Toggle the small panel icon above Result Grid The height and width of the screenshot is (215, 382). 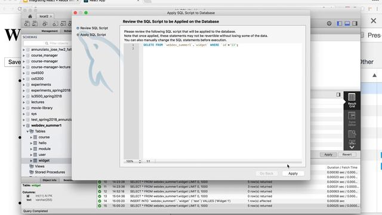[x=338, y=94]
